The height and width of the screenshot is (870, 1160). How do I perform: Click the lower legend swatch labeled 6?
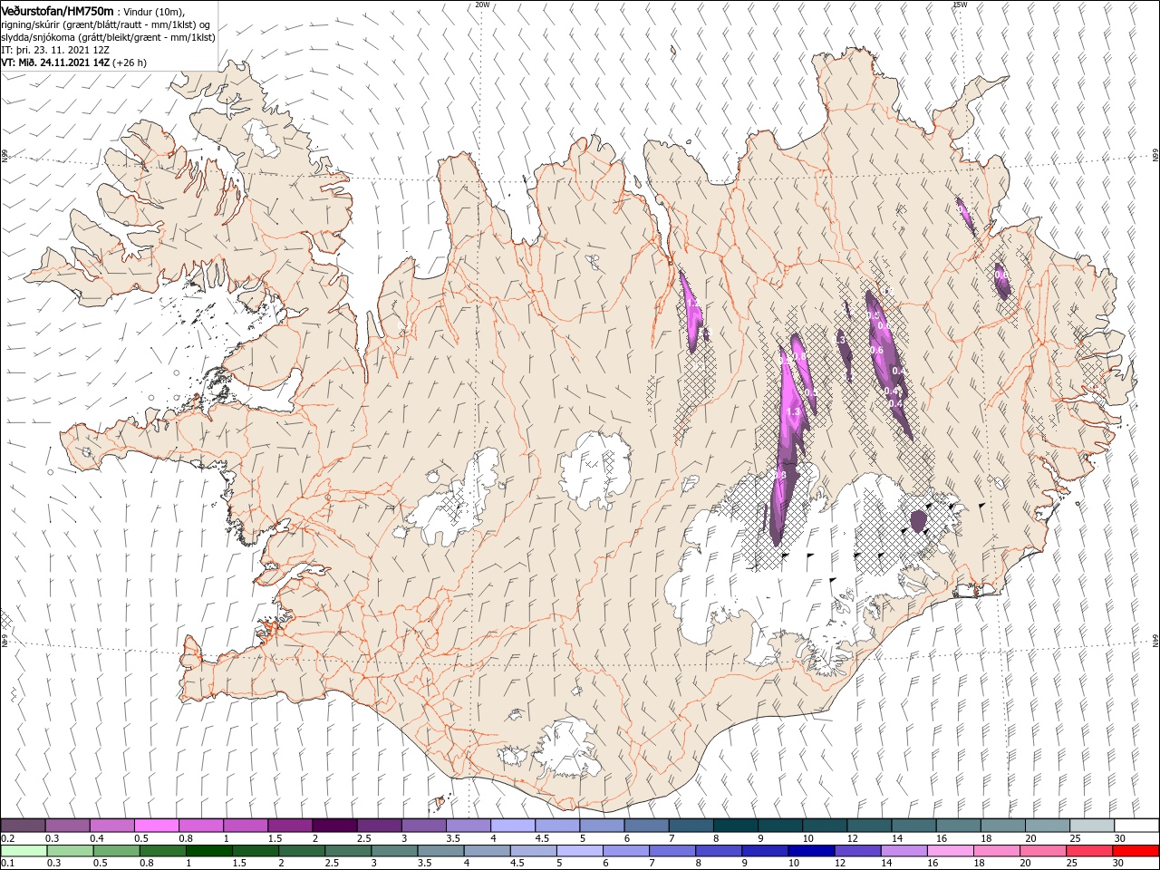(x=625, y=851)
